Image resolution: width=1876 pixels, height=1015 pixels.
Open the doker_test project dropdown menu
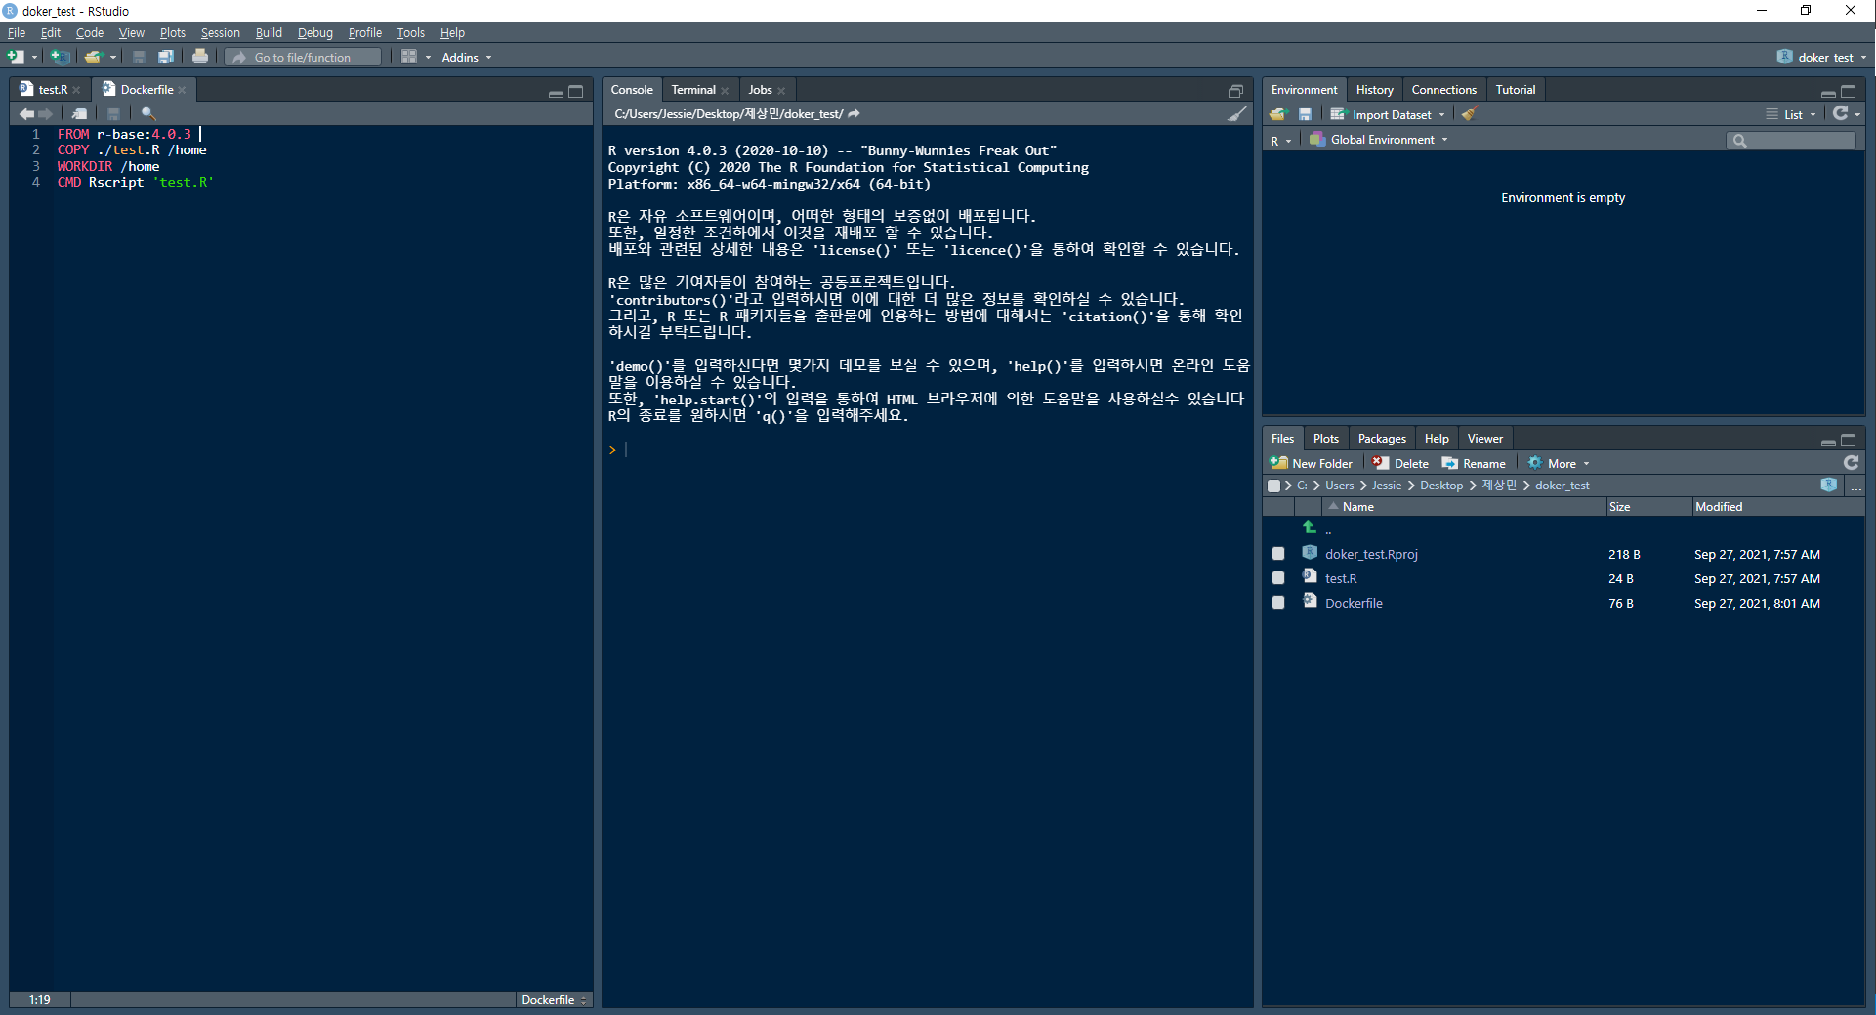(1822, 58)
